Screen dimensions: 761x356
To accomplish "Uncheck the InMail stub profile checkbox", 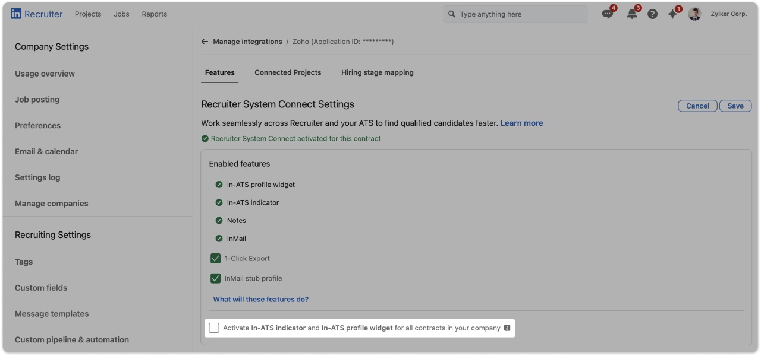I will [x=215, y=278].
